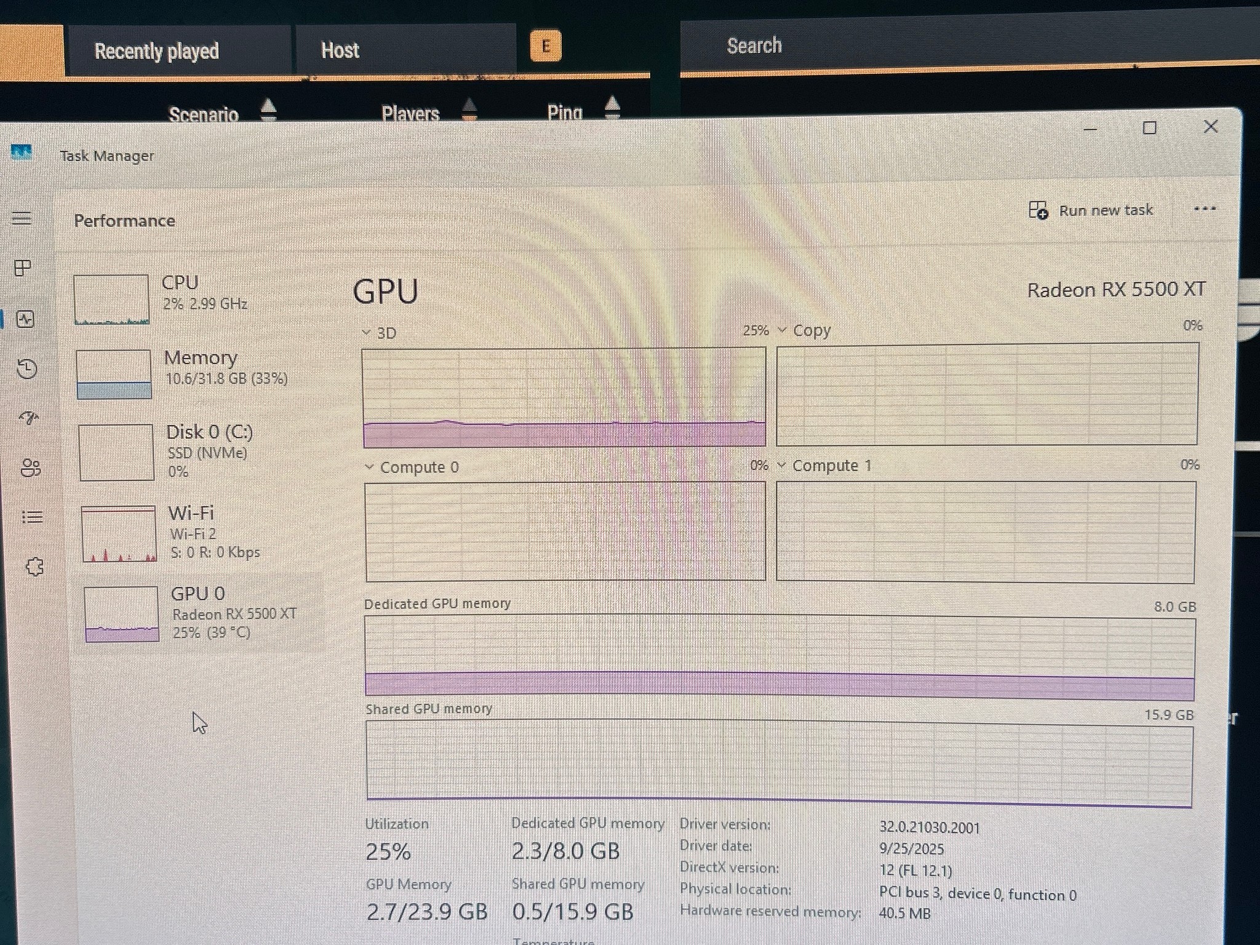
Task: Minimize the Task Manager window
Action: 1090,129
